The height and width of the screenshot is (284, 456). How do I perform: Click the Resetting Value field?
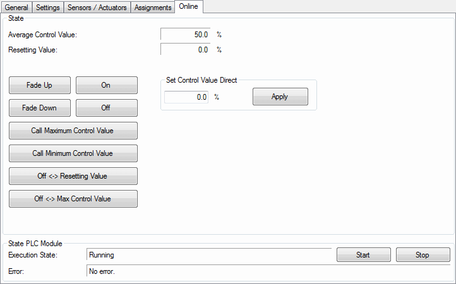(x=185, y=50)
